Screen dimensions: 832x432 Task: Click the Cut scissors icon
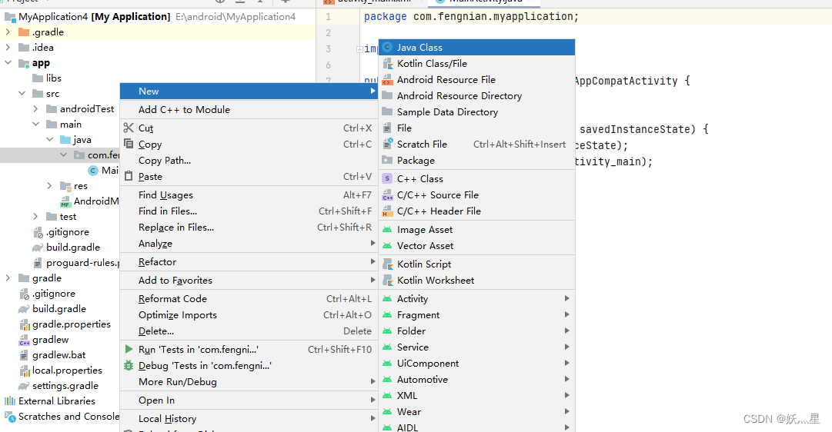pyautogui.click(x=129, y=128)
